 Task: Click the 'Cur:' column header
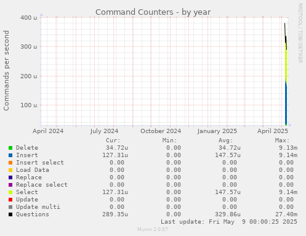113,140
